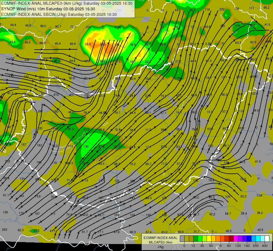The width and height of the screenshot is (273, 251).
Task: Click the map value '28.4'
Action: pos(244,213)
